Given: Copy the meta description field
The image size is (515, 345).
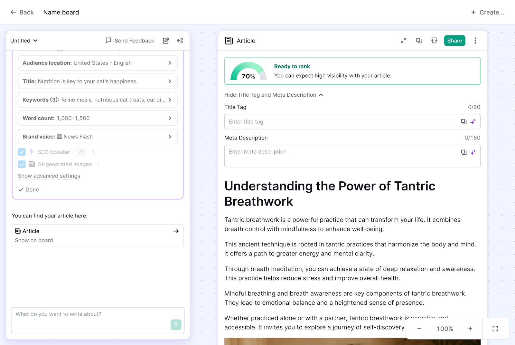Looking at the screenshot, I should 464,152.
